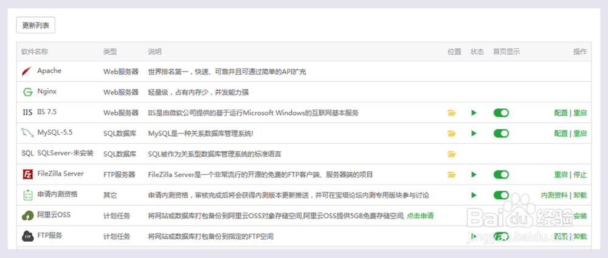Click the FTP服务 description text
The width and height of the screenshot is (608, 258).
pos(210,236)
